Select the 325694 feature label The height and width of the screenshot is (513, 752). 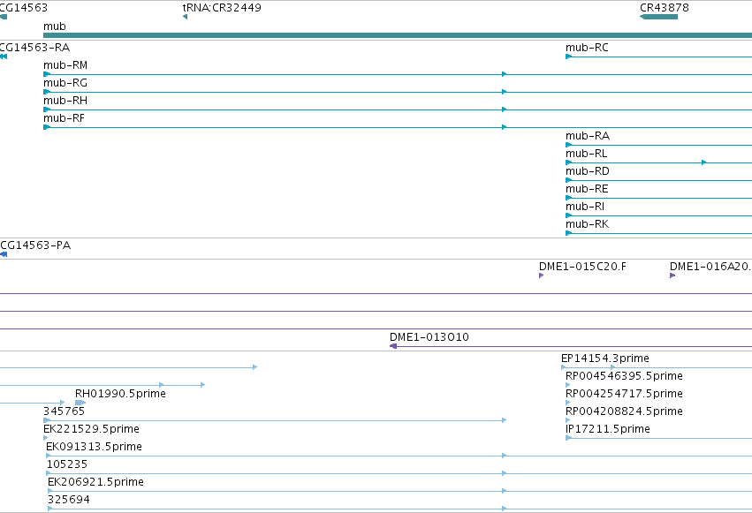(69, 500)
